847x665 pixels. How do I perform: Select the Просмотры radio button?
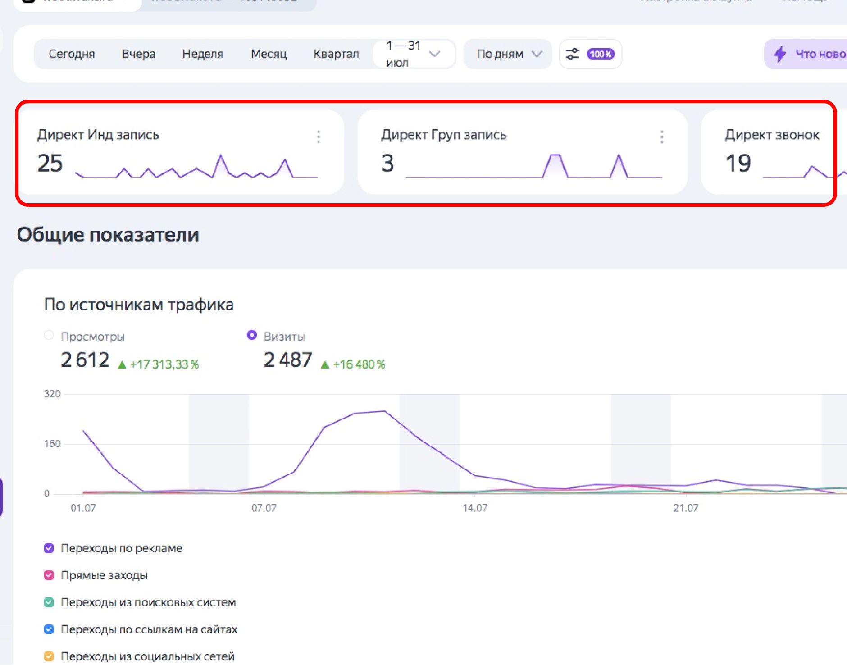(x=49, y=335)
